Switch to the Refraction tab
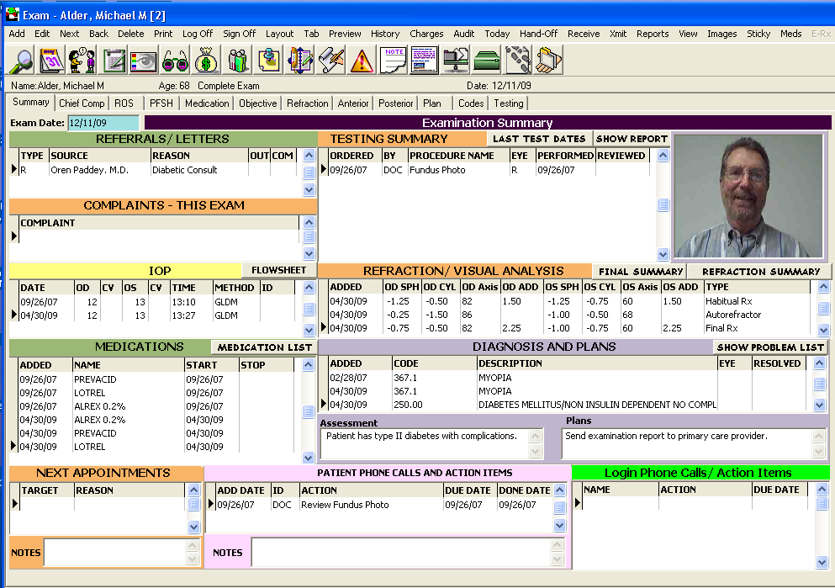This screenshot has height=588, width=835. click(x=307, y=103)
